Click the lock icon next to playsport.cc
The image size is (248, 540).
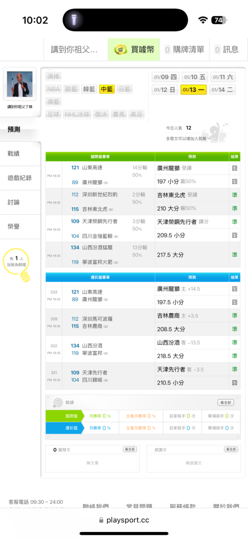click(x=101, y=520)
